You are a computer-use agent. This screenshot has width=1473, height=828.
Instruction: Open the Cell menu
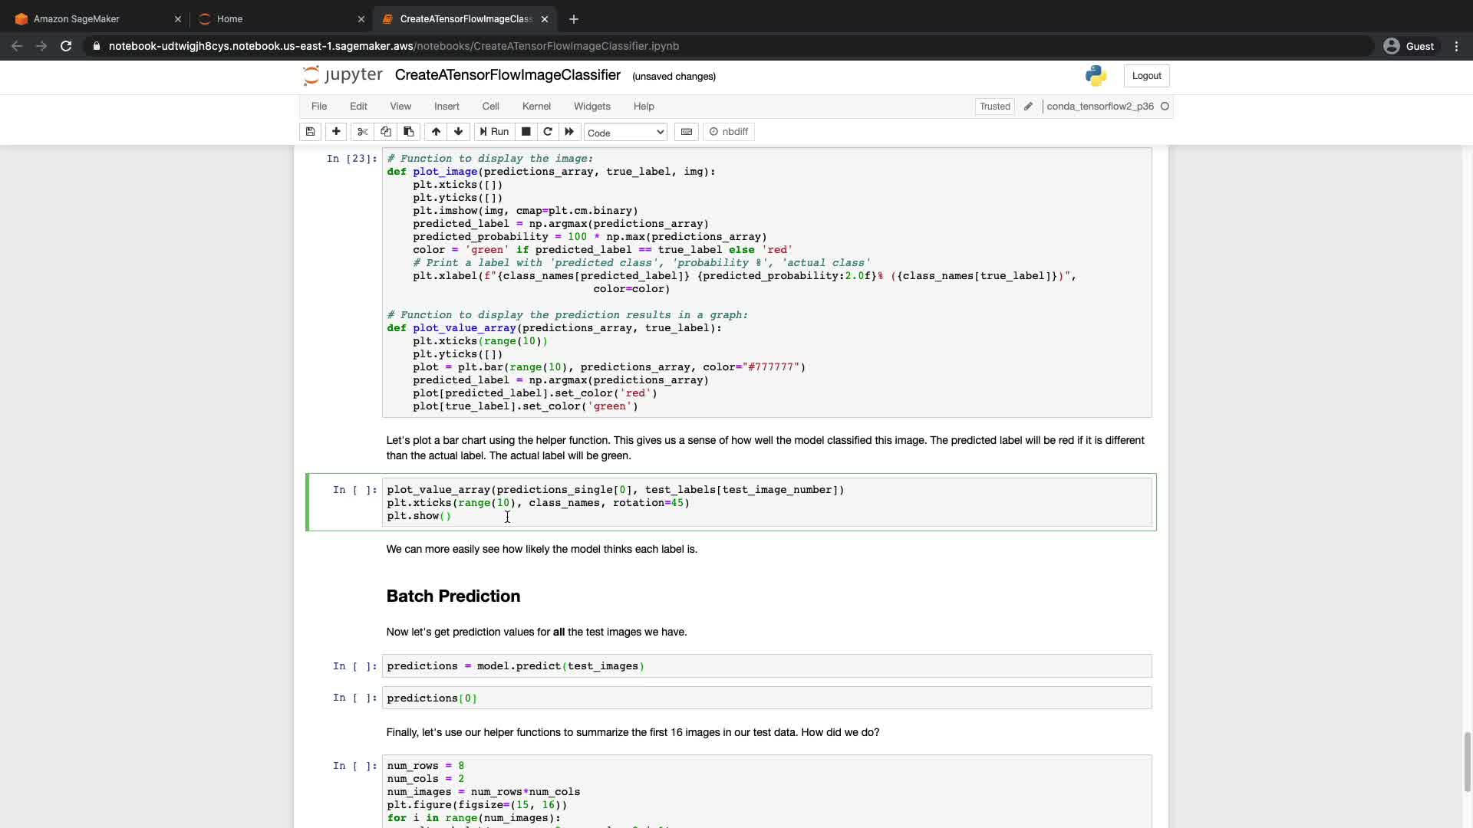point(490,107)
